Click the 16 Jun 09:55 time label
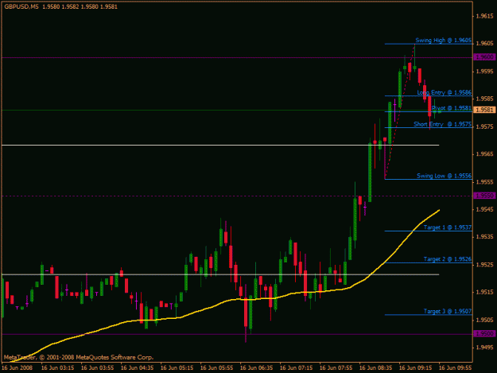Viewport: 497px width, 373px height. point(456,368)
